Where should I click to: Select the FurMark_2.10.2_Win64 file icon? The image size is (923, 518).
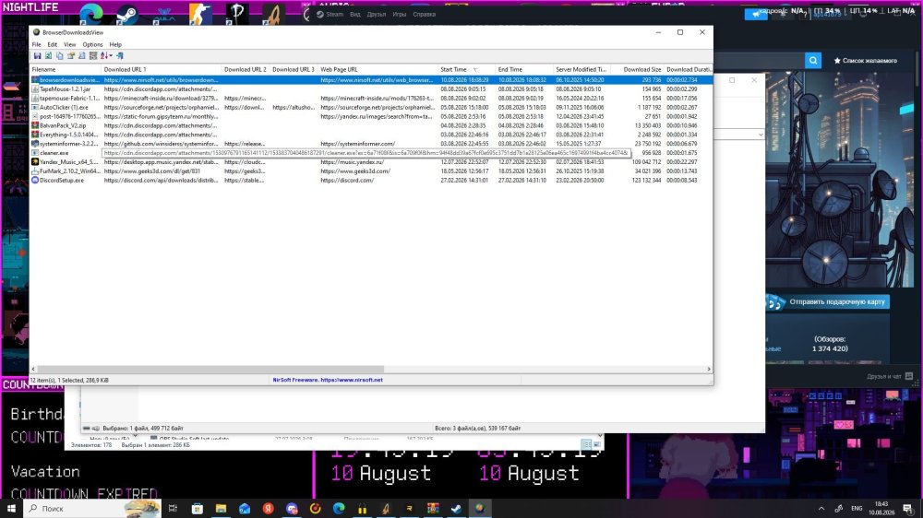point(35,171)
